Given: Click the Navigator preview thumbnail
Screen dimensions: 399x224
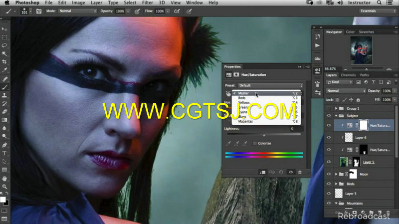Looking at the screenshot, I should pos(361,50).
